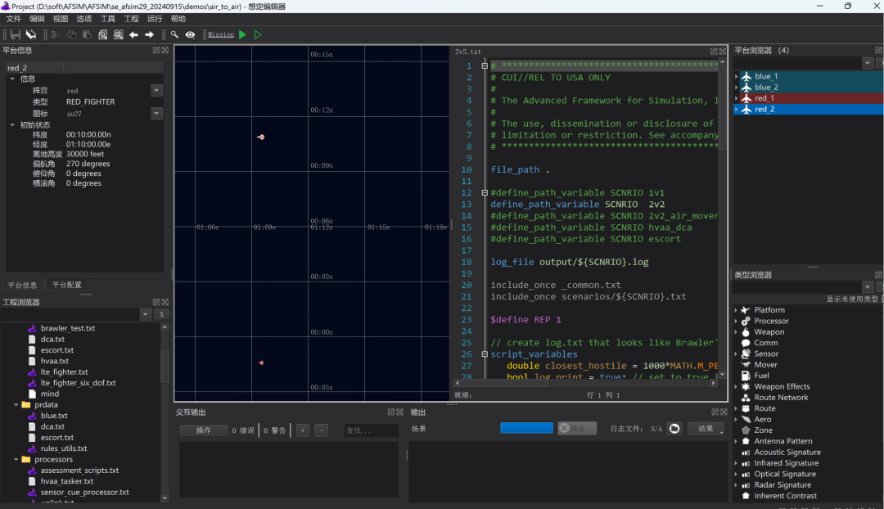Collapse the 信息 section

coord(12,79)
